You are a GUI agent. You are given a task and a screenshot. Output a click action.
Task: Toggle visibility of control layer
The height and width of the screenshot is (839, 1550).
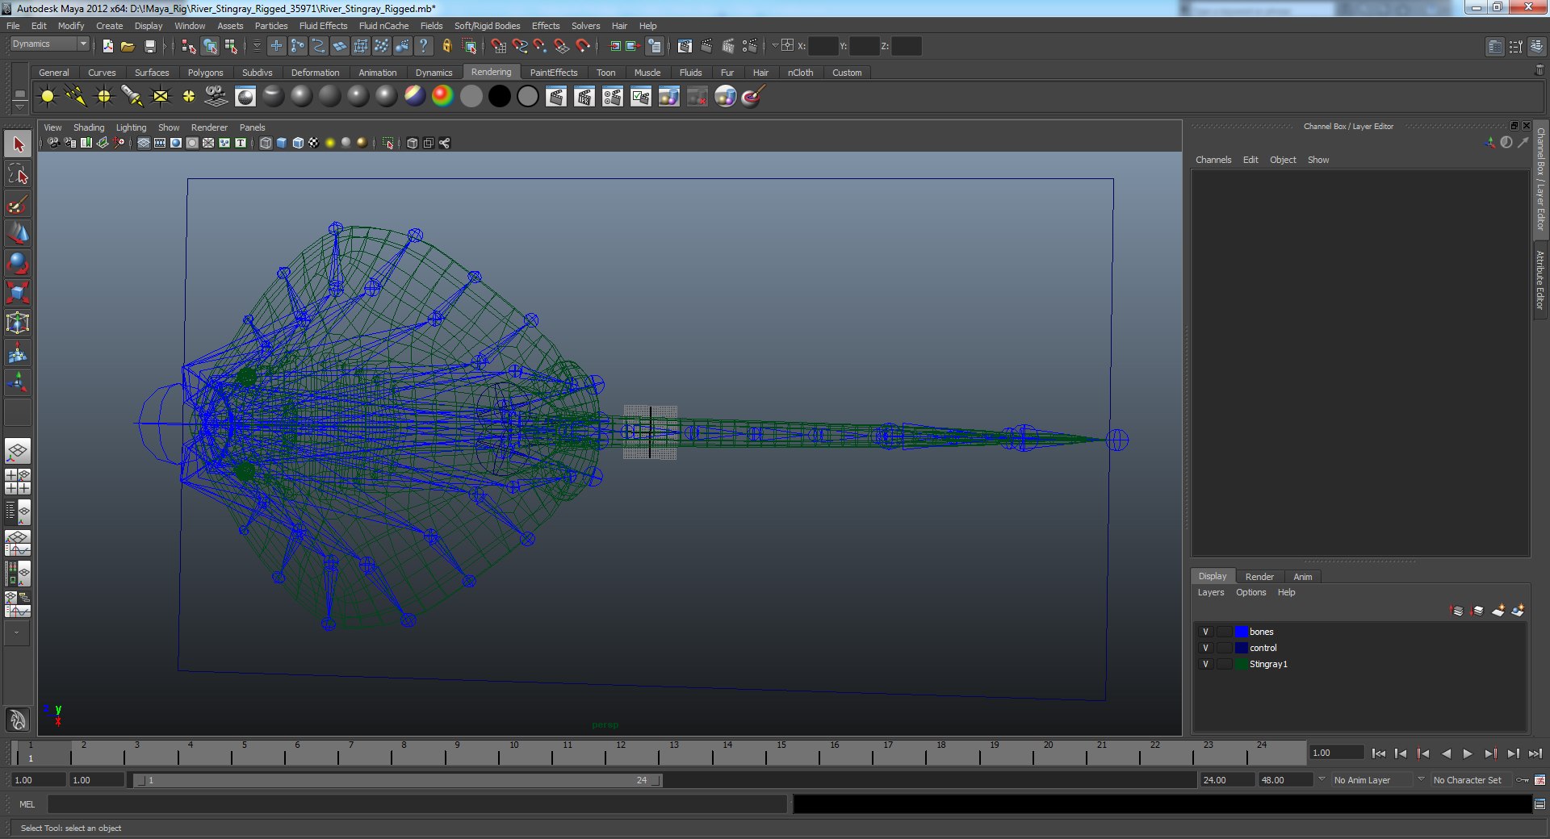[1205, 648]
